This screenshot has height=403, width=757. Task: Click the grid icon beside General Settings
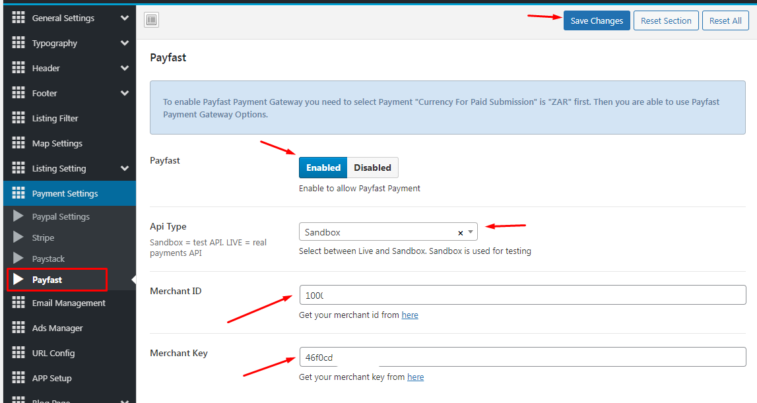tap(18, 18)
